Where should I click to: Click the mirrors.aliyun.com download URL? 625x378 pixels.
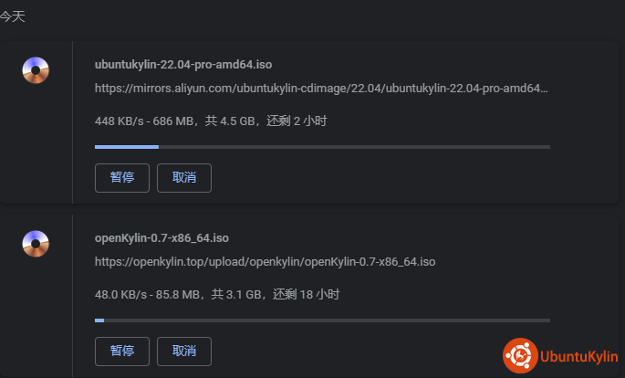click(321, 89)
